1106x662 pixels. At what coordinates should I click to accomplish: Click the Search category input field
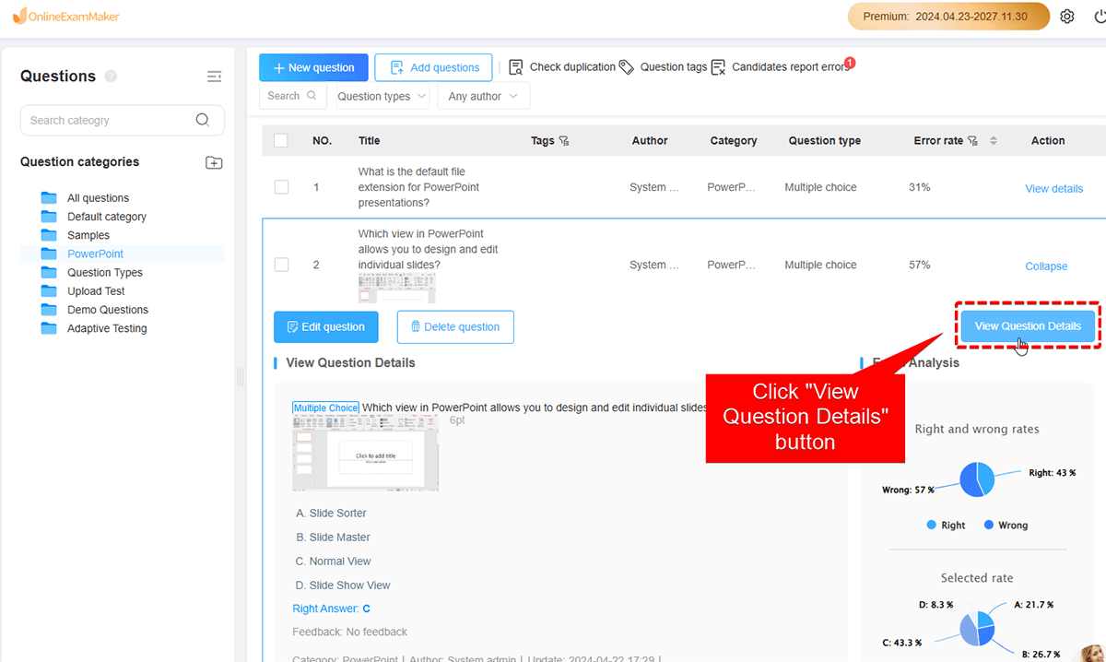(111, 120)
